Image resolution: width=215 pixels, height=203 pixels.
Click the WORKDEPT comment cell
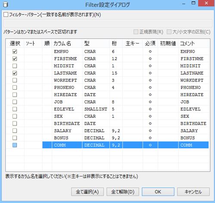(193, 80)
